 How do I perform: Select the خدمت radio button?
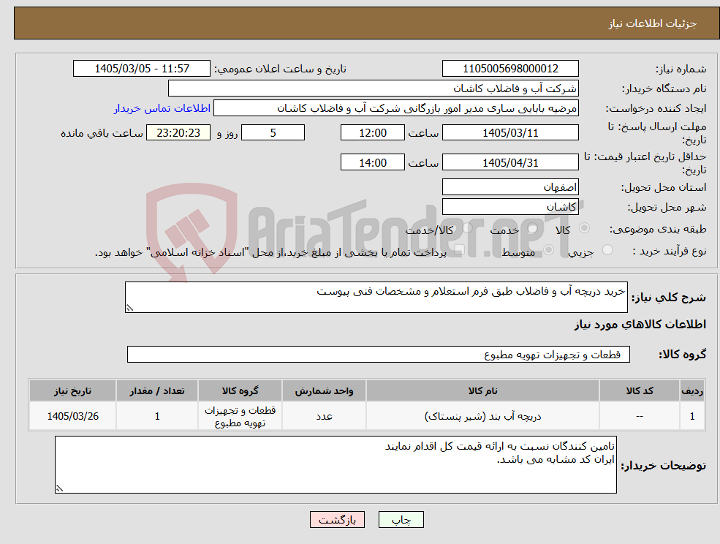point(533,228)
